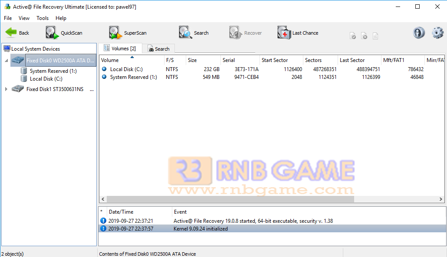This screenshot has width=447, height=257.
Task: Click the Volume column sort arrow
Action: coord(132,57)
